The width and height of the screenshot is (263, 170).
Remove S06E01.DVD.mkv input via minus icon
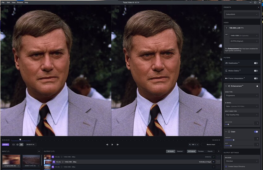coord(39,166)
